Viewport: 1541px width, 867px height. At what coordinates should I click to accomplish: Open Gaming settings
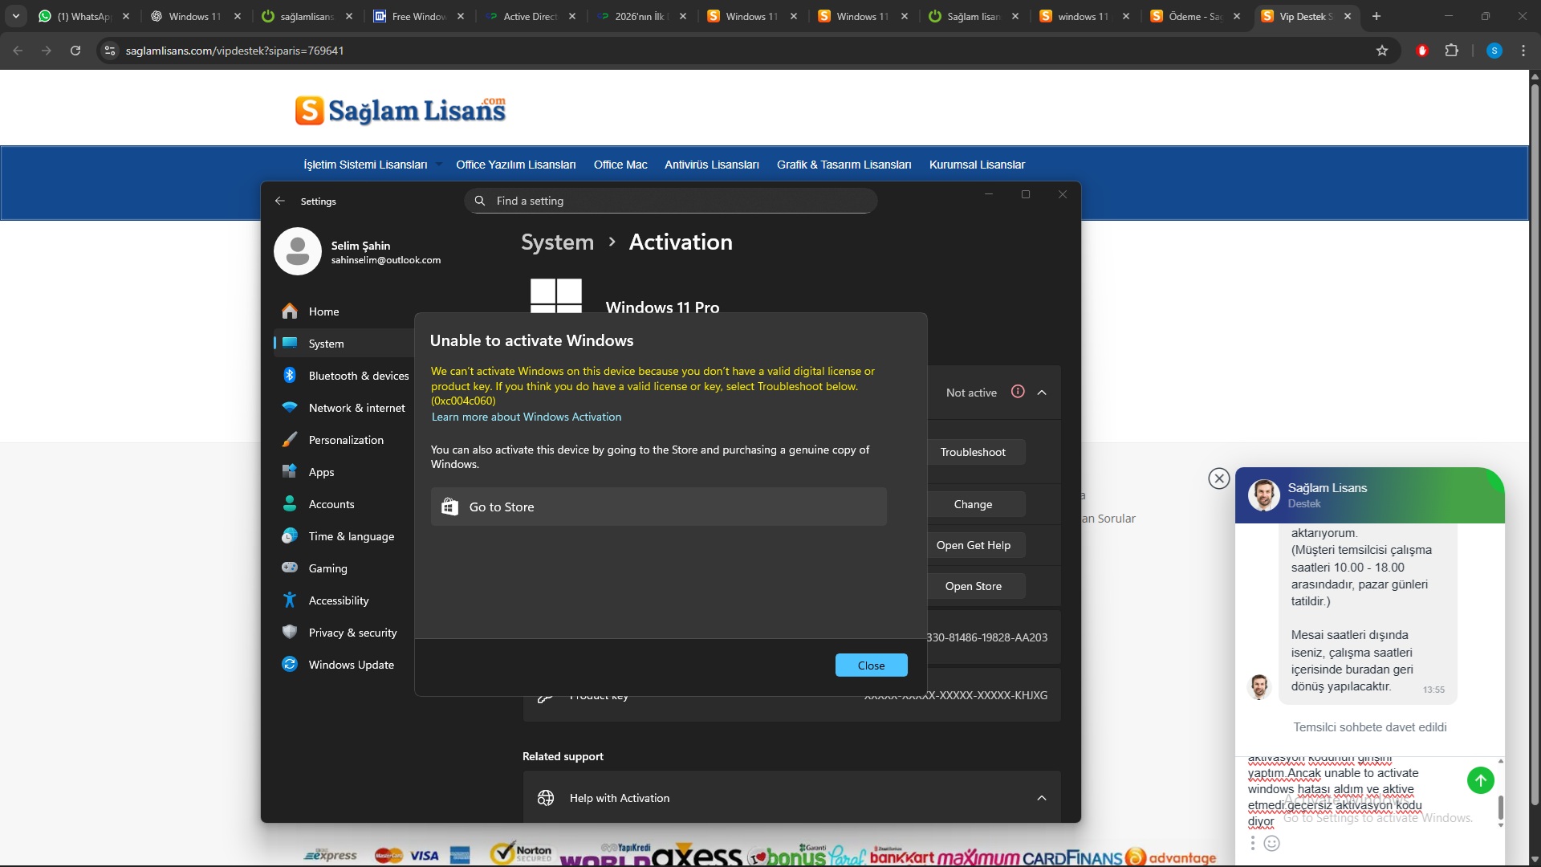point(345,568)
